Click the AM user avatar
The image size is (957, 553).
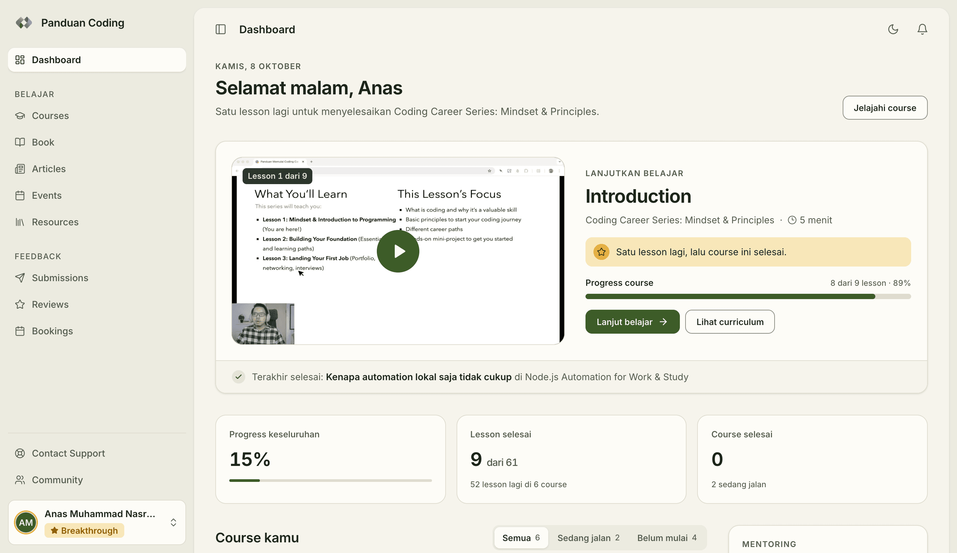pyautogui.click(x=26, y=522)
